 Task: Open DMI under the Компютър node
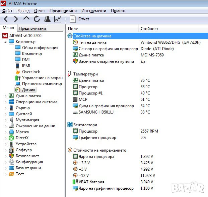[x=26, y=60]
